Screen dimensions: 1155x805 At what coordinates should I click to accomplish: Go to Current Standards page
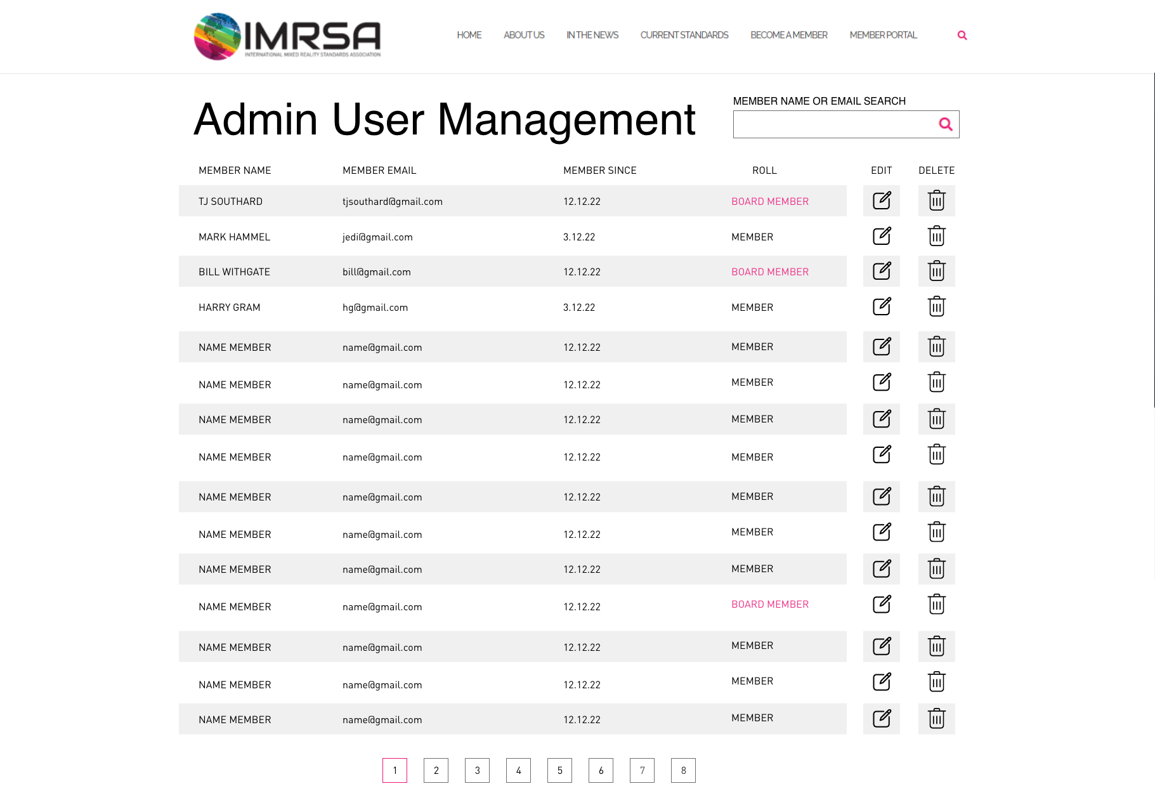point(684,35)
